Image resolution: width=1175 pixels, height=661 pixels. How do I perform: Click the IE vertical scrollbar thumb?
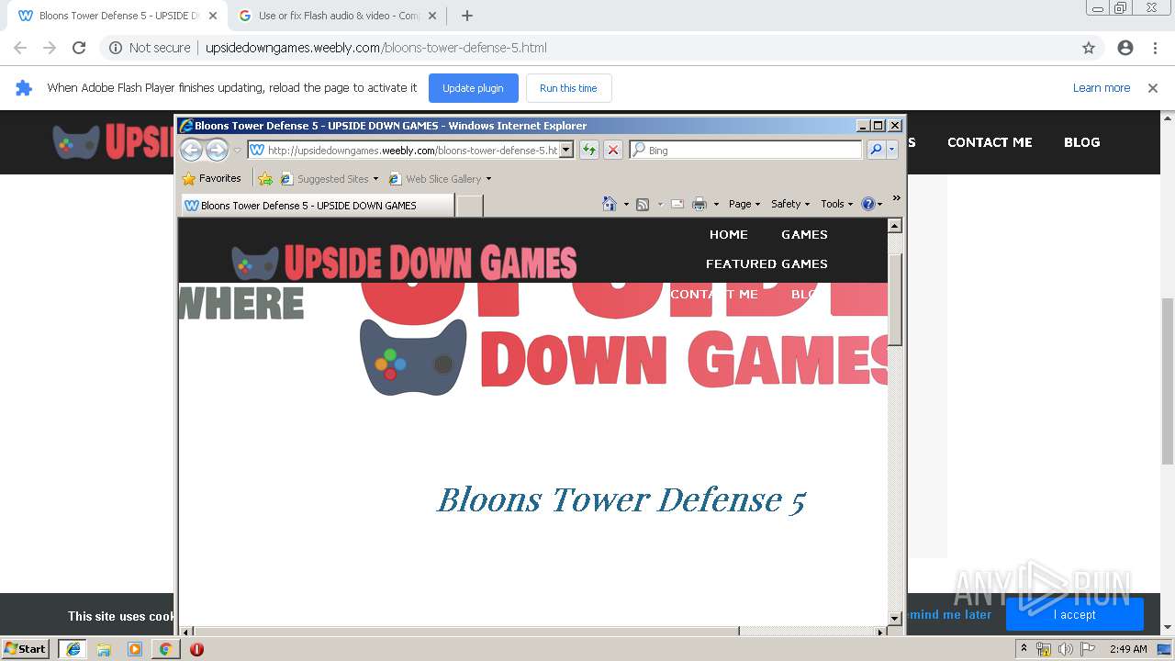[x=895, y=299]
